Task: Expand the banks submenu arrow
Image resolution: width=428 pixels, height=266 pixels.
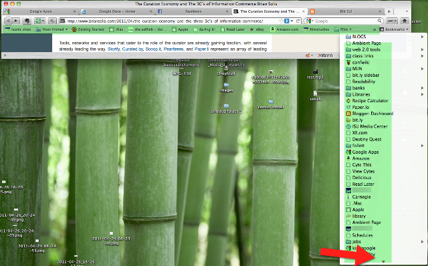Action: coord(422,88)
